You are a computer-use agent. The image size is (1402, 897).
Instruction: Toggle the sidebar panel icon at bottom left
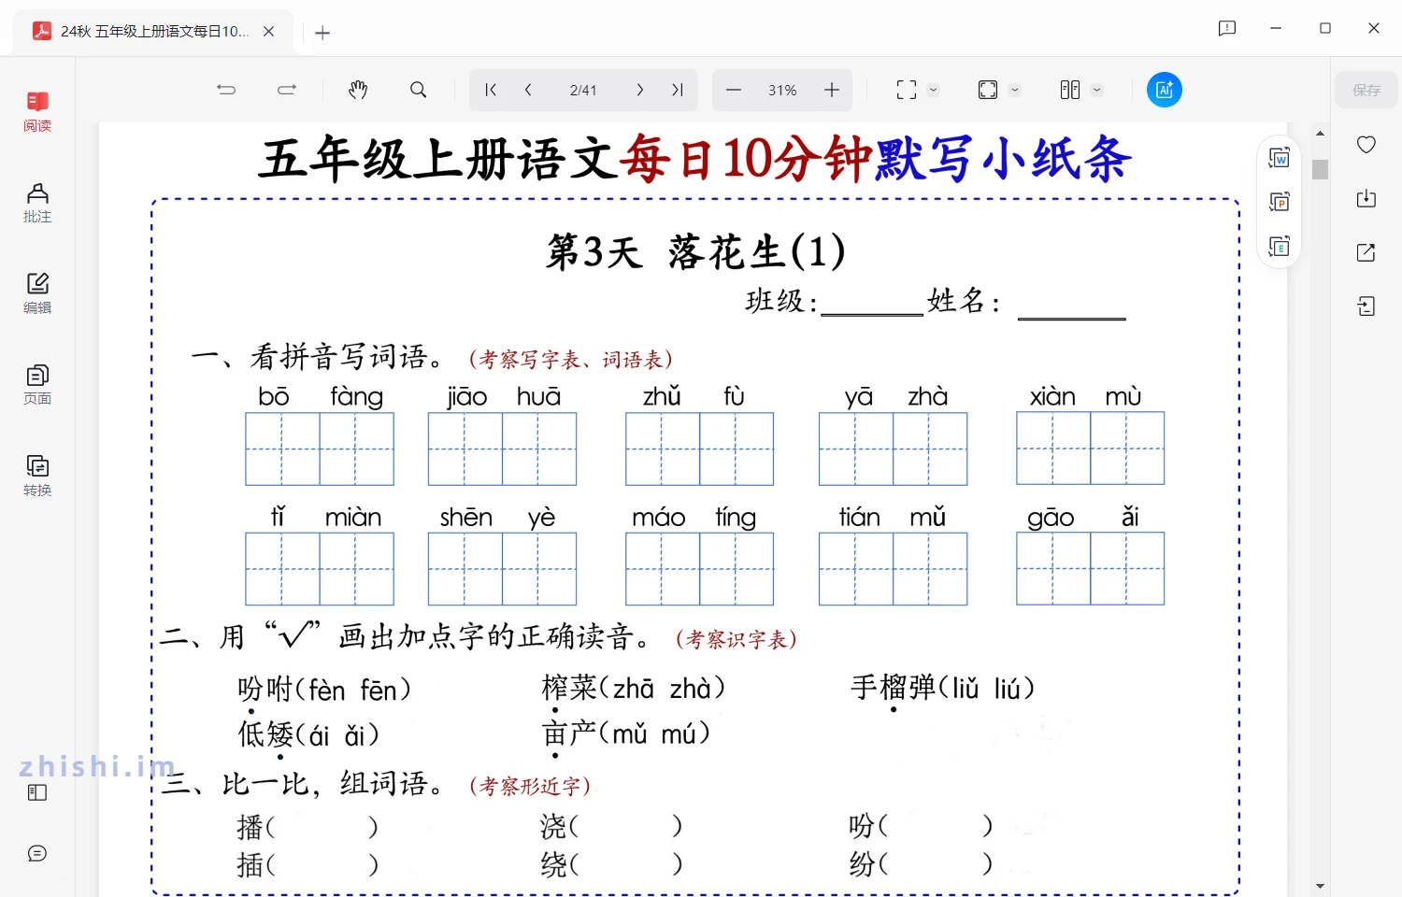coord(37,792)
